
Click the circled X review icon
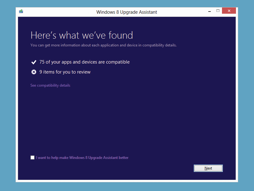[x=34, y=72]
